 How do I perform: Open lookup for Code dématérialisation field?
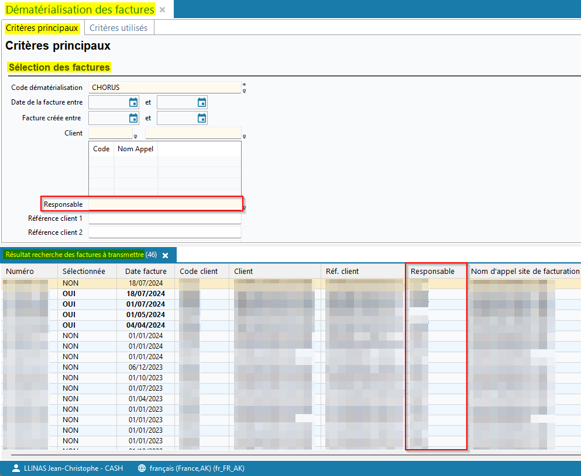coord(244,91)
